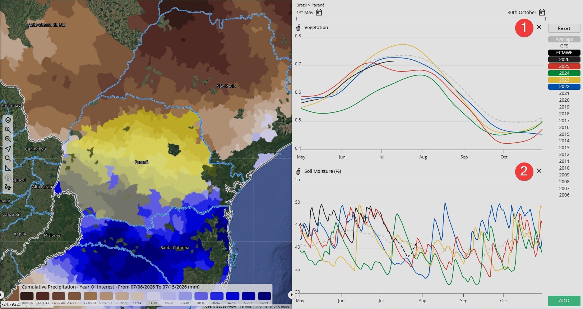Screen dimensions: 583x309
Task: Select the freehand draw tool
Action: [x=8, y=187]
